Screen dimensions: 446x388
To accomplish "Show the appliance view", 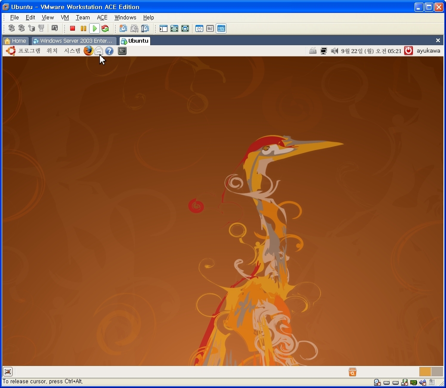I will (210, 28).
